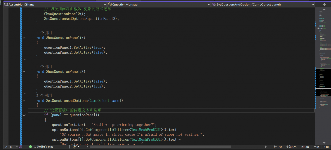Open the code cleanup dropdown arrow
This screenshot has height=150, width=331.
[79, 147]
